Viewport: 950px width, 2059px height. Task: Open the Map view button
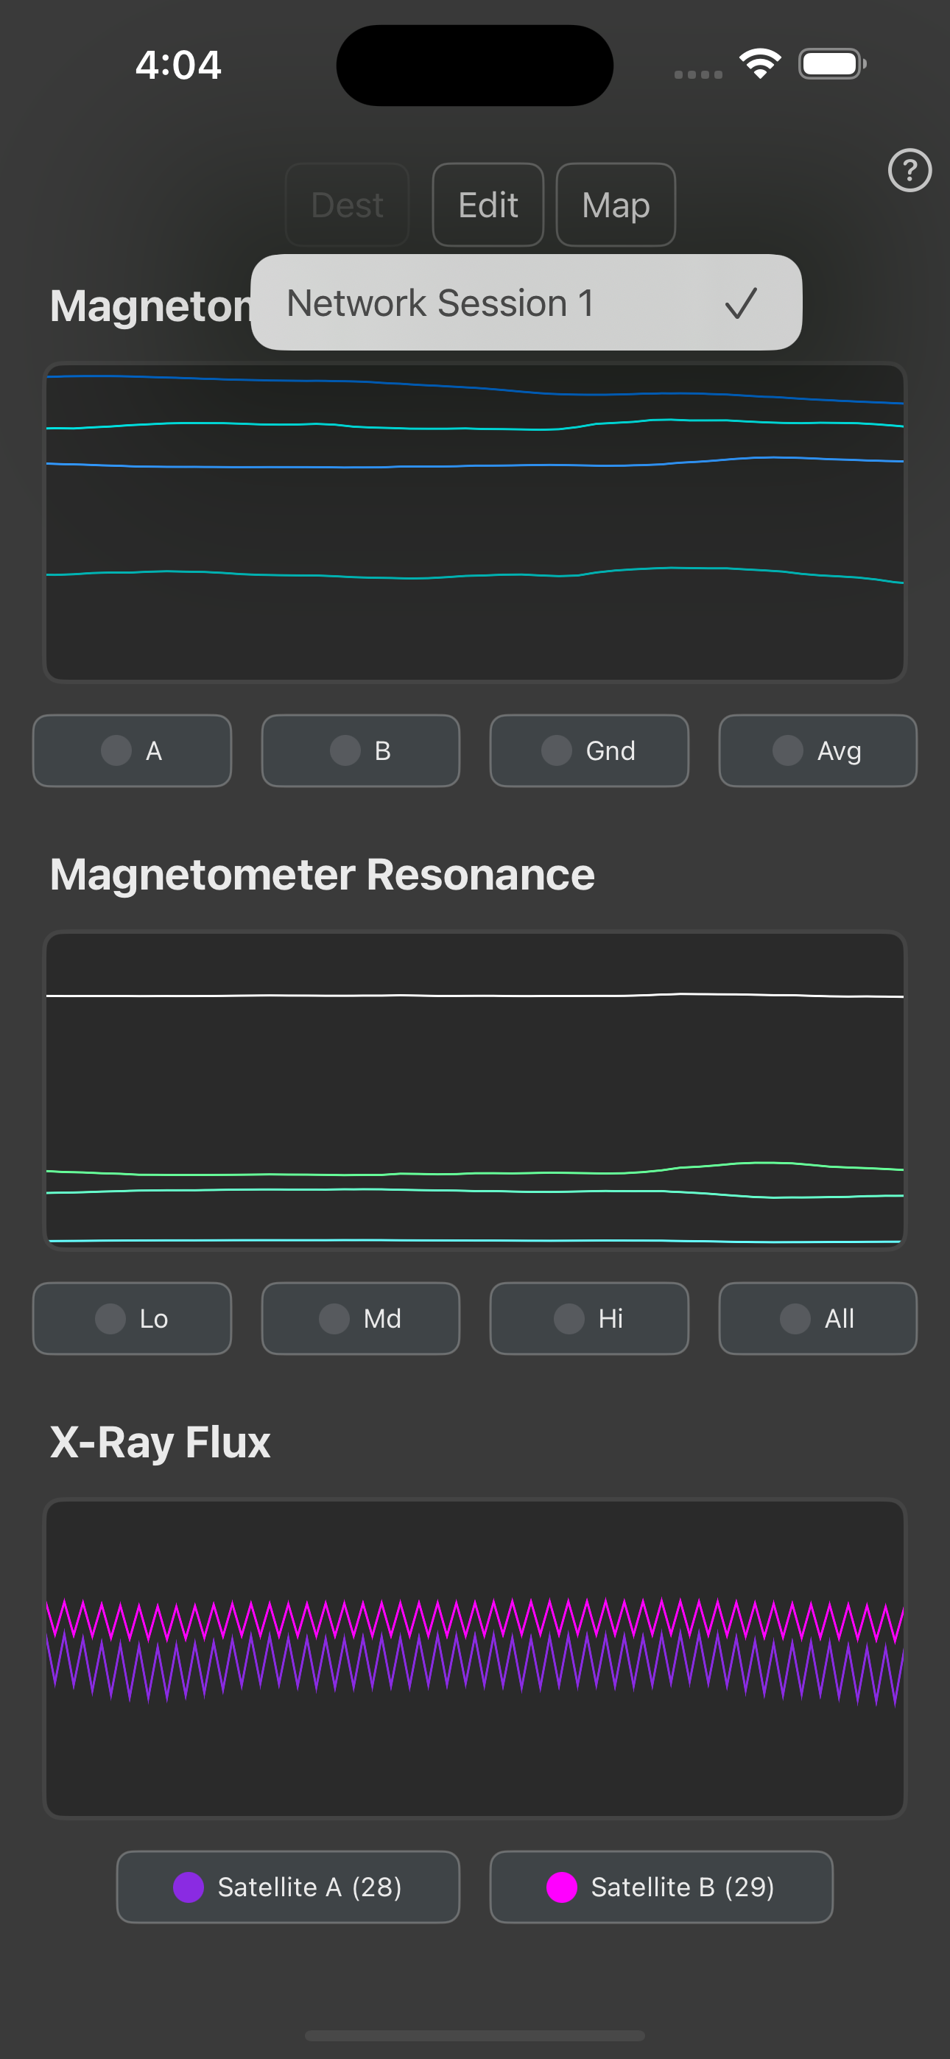tap(616, 205)
